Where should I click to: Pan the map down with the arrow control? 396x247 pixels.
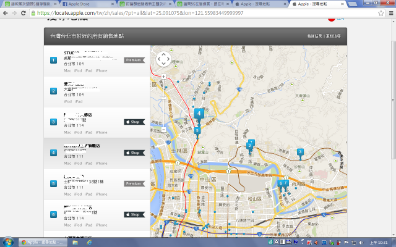point(163,64)
